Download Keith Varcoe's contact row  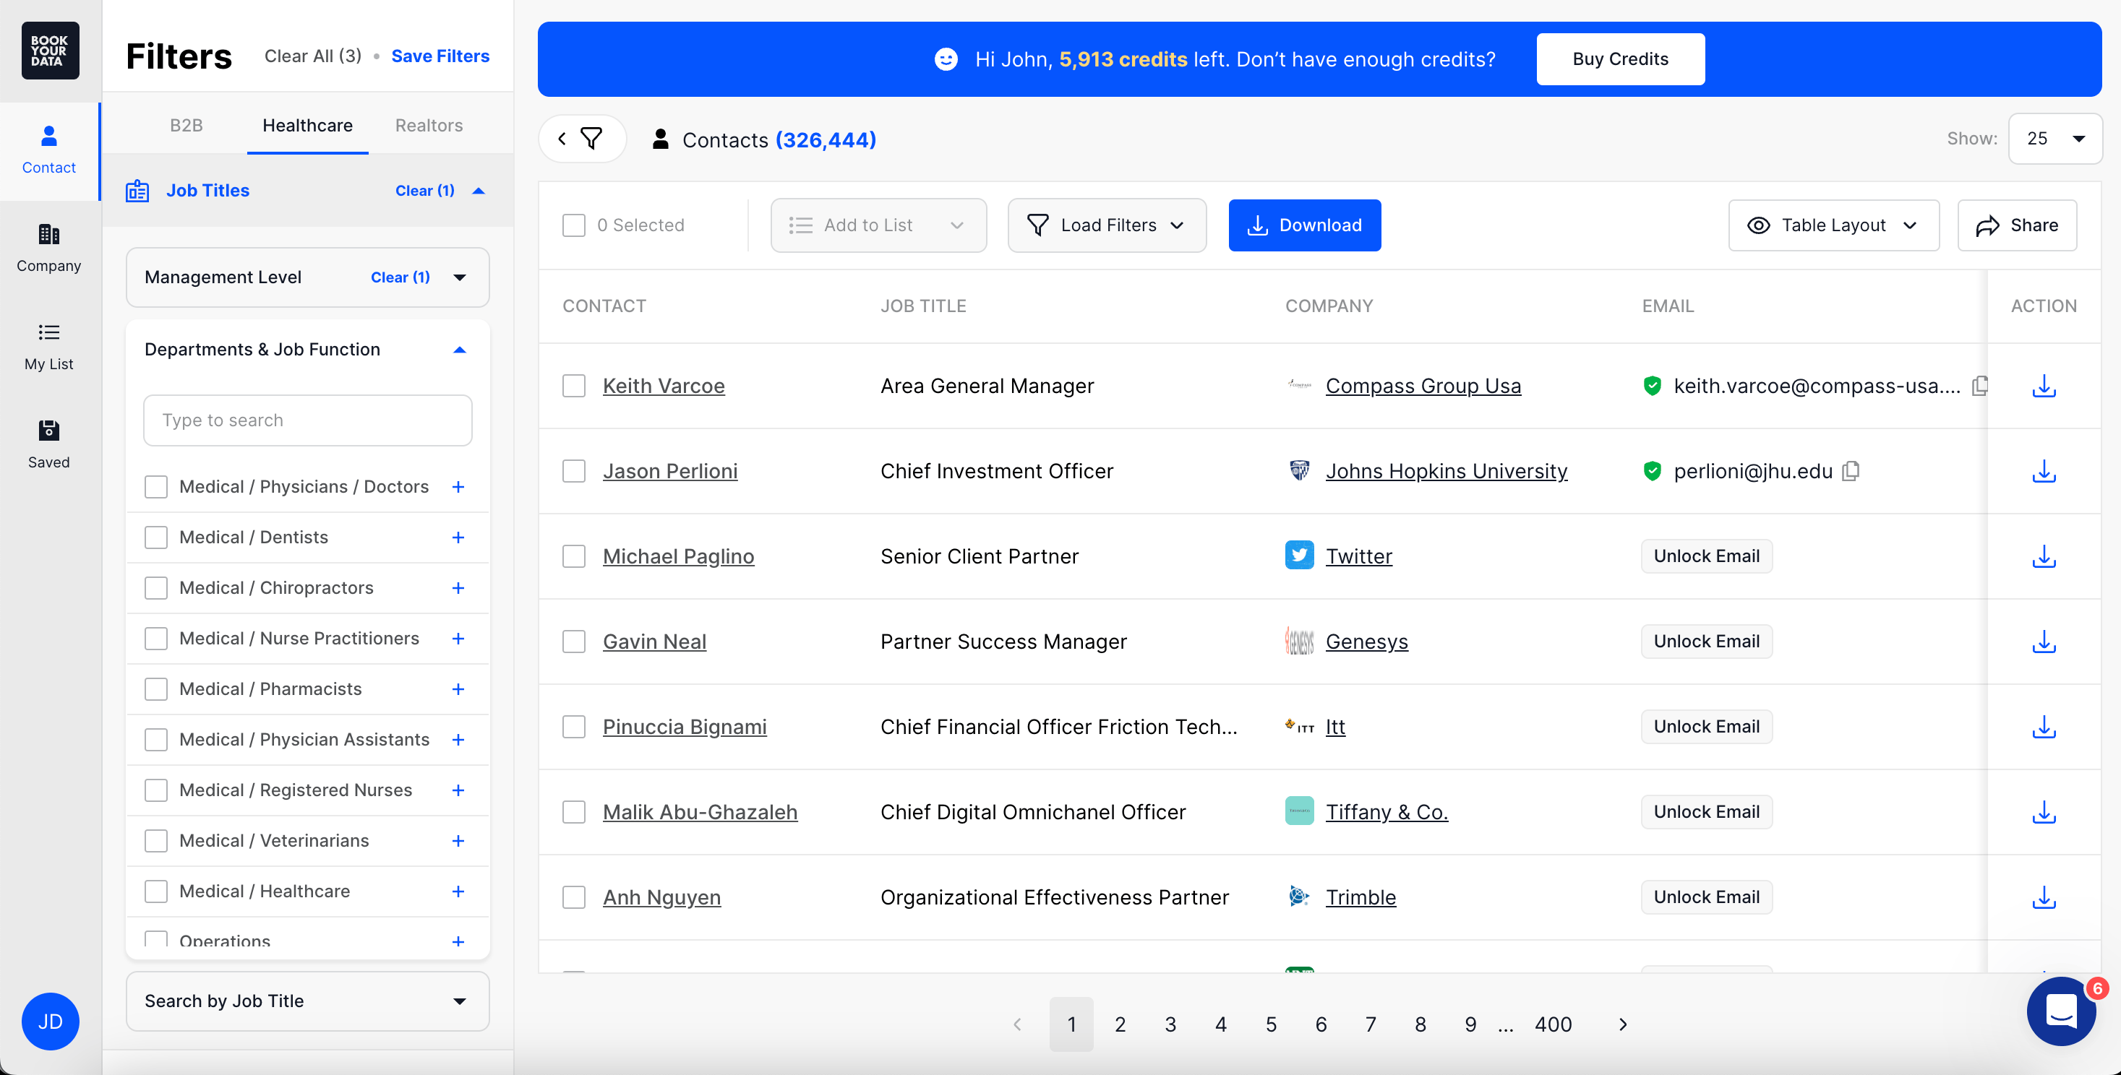click(x=2043, y=386)
